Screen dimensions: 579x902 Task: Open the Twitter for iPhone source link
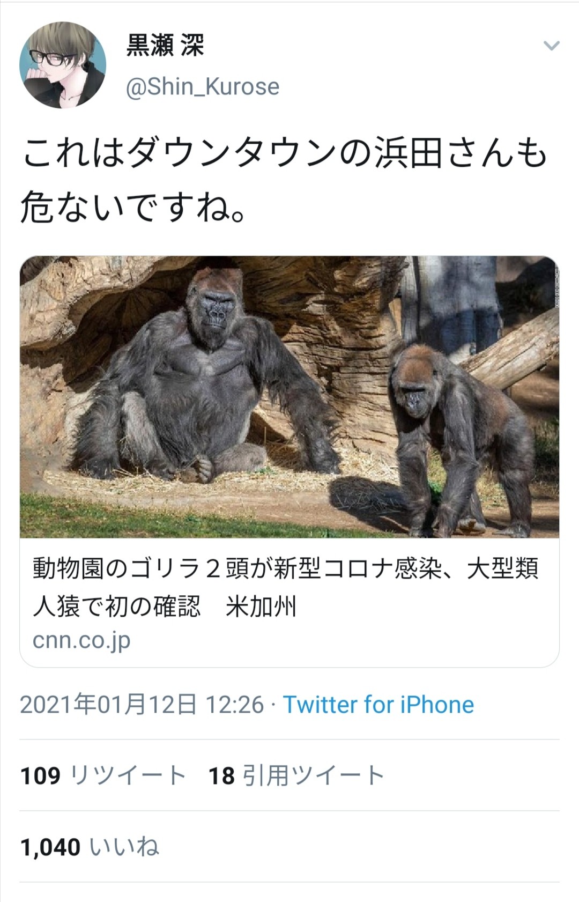coord(378,705)
